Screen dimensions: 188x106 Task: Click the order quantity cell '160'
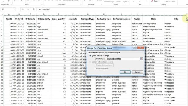tap(58, 53)
